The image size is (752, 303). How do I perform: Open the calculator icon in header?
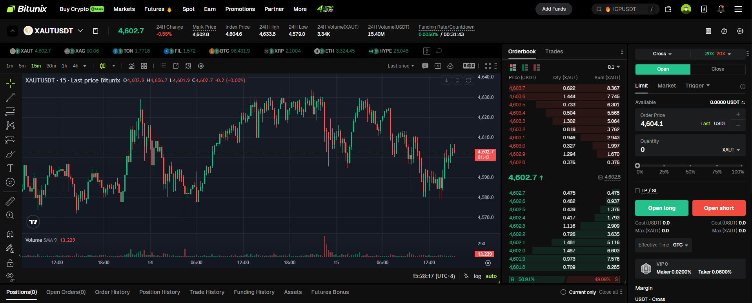click(708, 31)
